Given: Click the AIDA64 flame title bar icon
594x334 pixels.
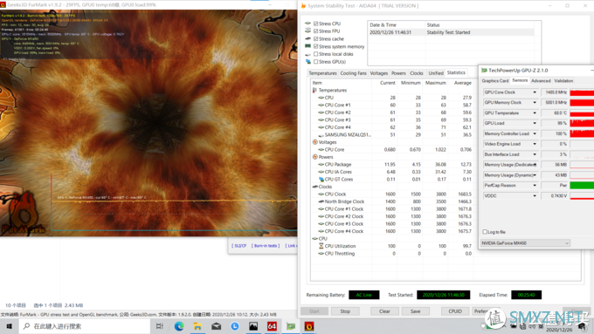Looking at the screenshot, I should [x=303, y=6].
